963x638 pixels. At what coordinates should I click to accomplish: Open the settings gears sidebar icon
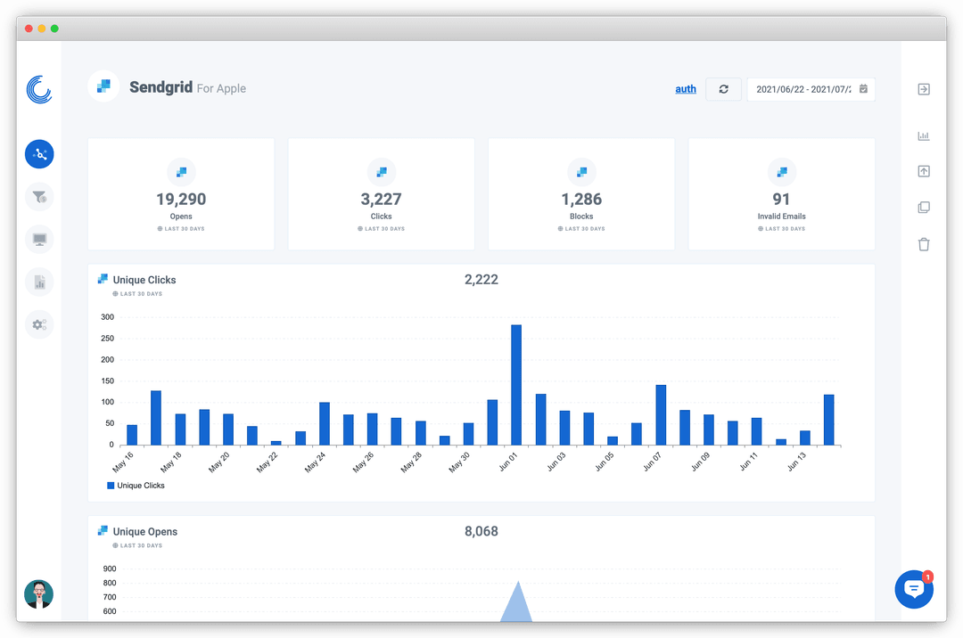click(39, 324)
